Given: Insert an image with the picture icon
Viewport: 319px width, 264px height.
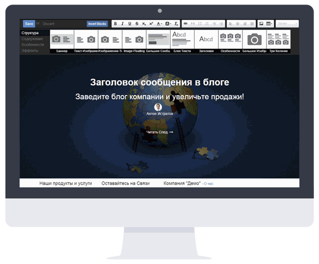Looking at the screenshot, I should click(261, 24).
